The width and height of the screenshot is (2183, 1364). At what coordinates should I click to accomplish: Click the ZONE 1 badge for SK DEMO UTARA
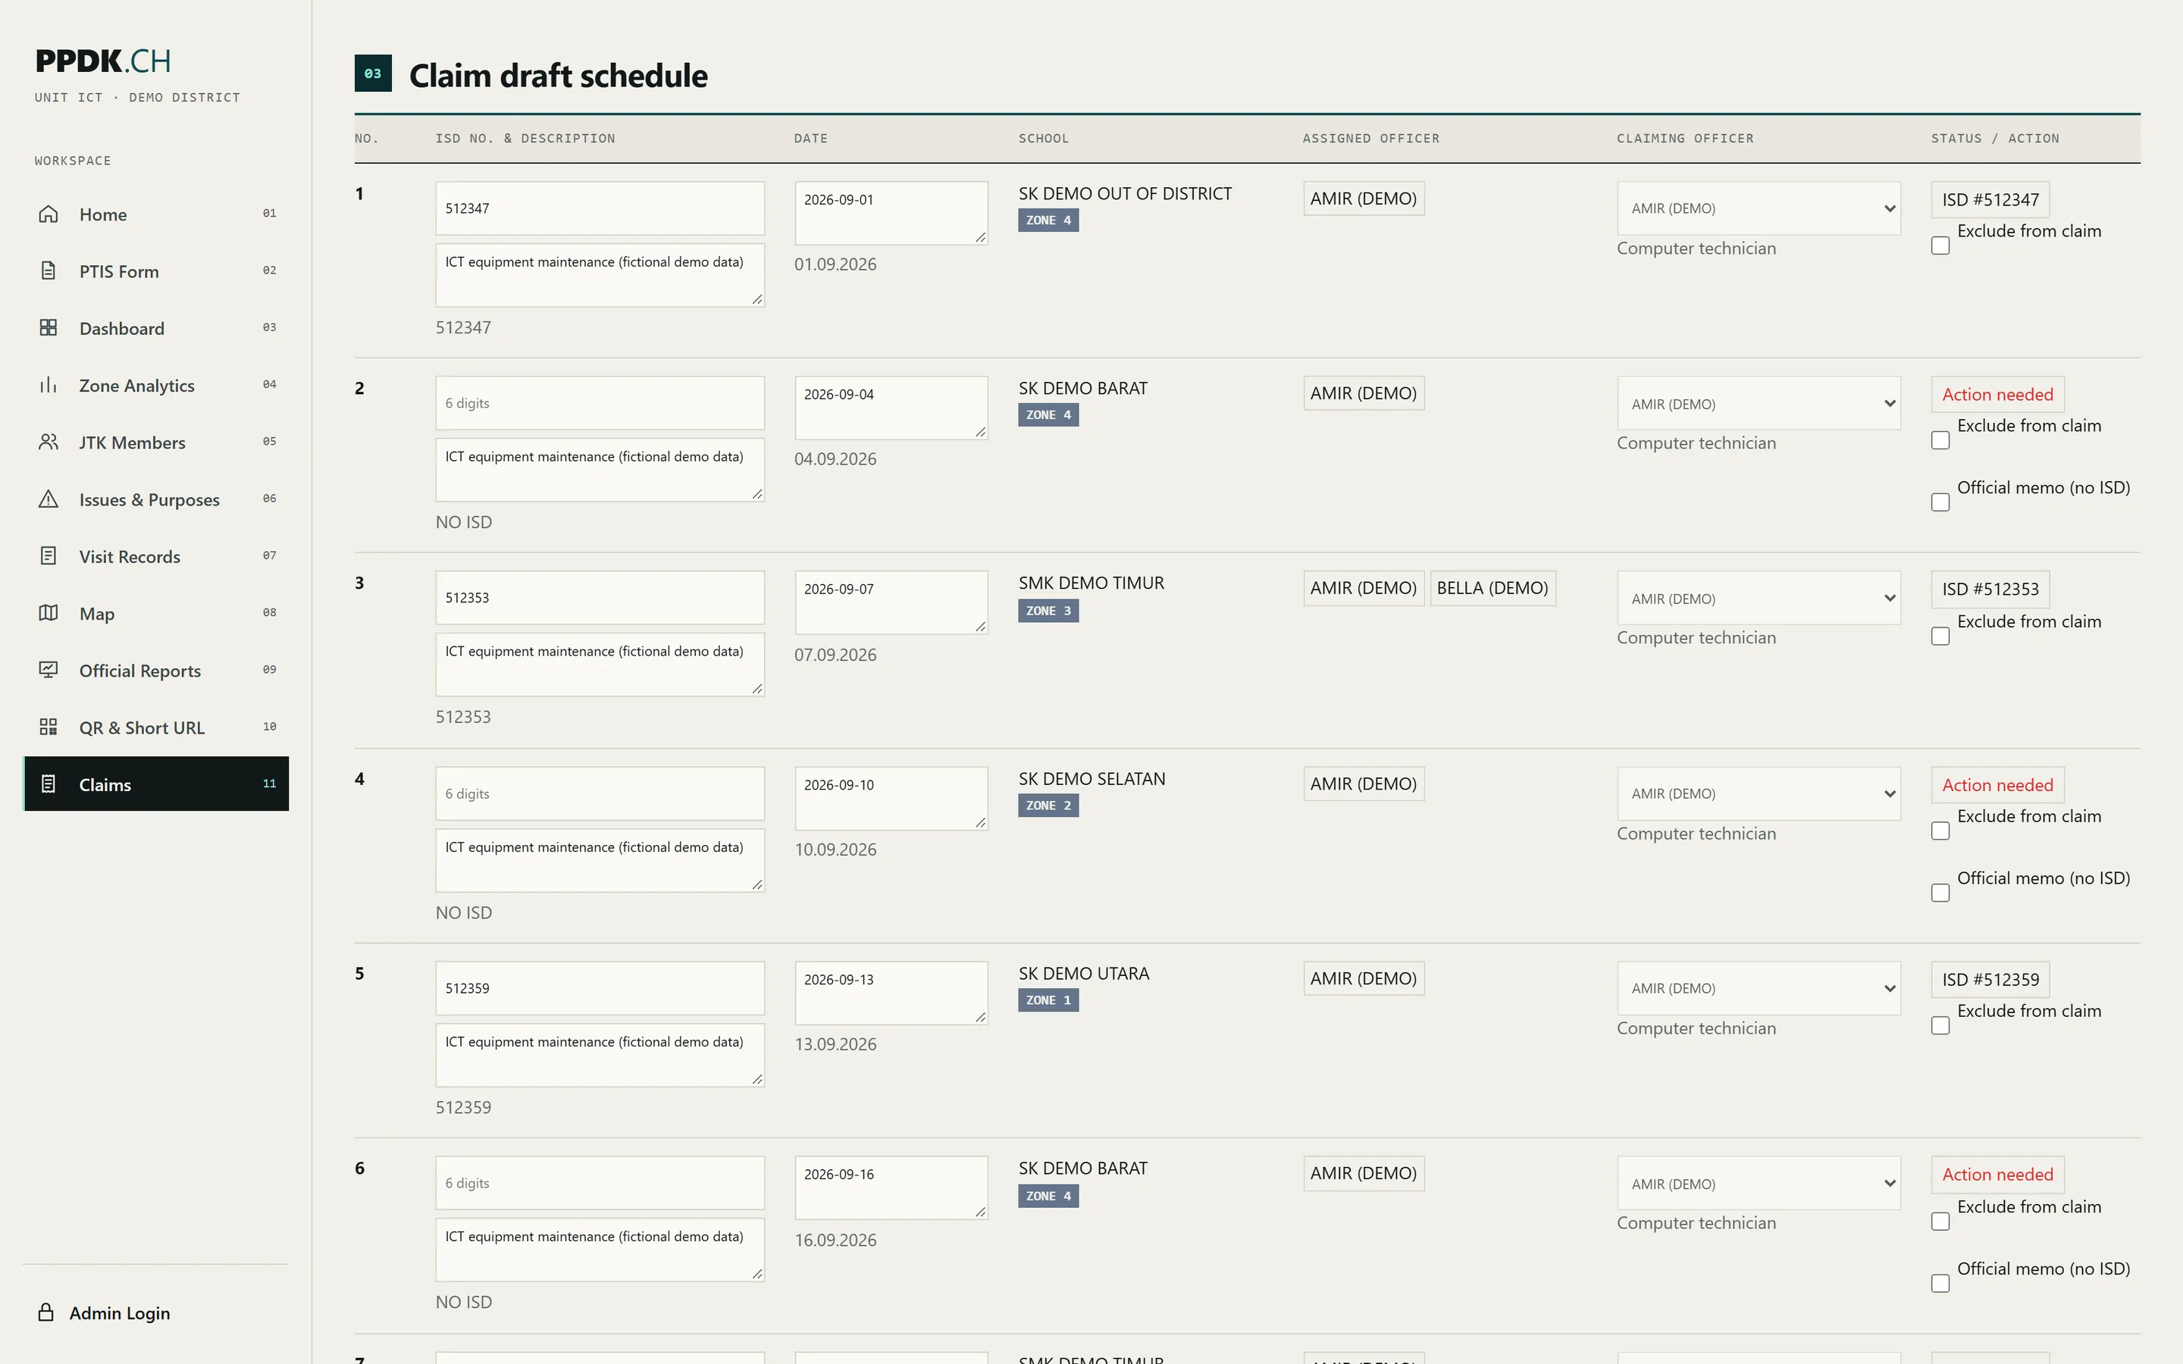coord(1048,1000)
